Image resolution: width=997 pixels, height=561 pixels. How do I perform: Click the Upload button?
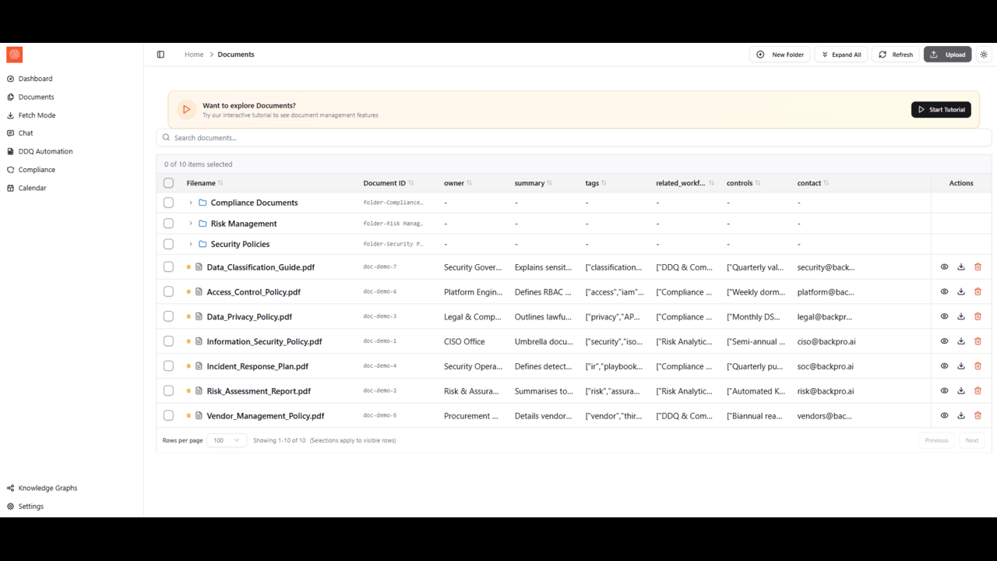947,55
